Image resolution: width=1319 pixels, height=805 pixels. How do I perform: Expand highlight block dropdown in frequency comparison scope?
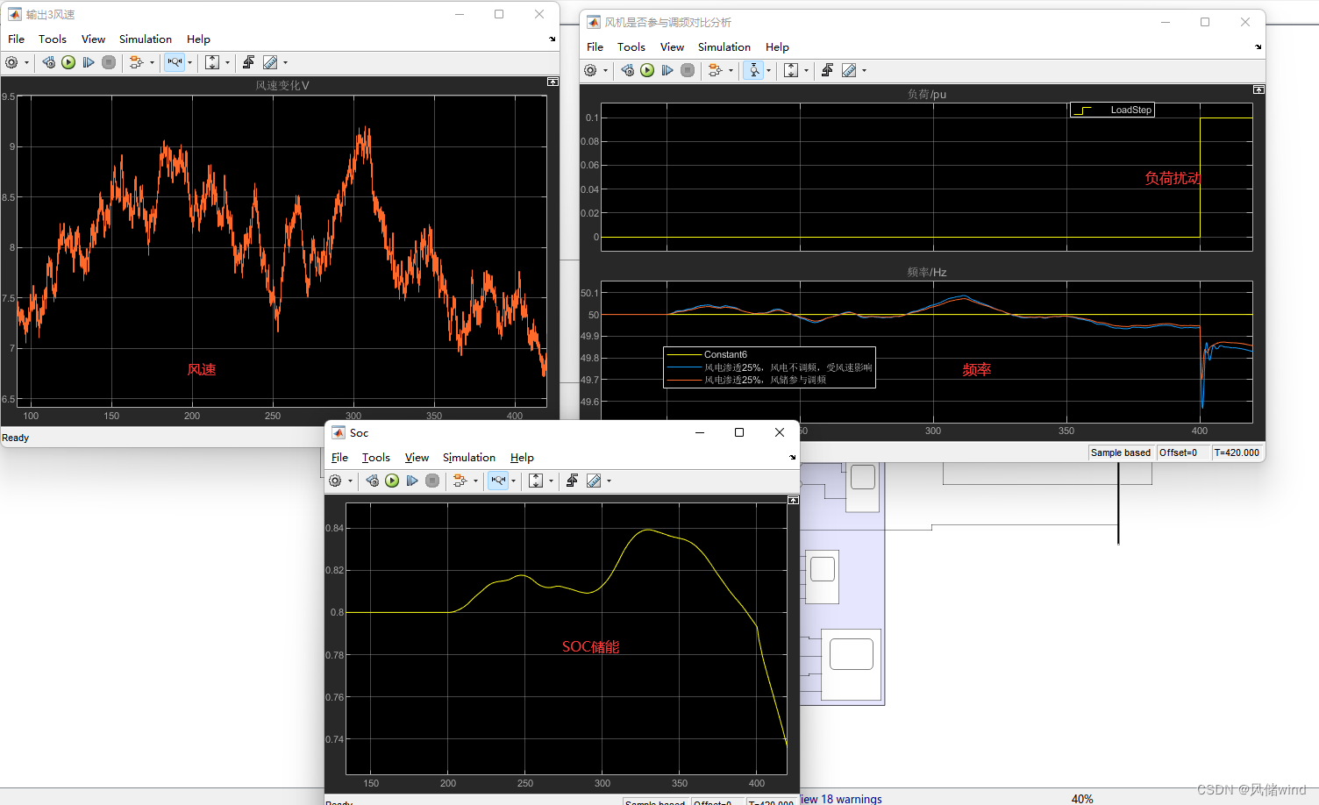[x=731, y=70]
